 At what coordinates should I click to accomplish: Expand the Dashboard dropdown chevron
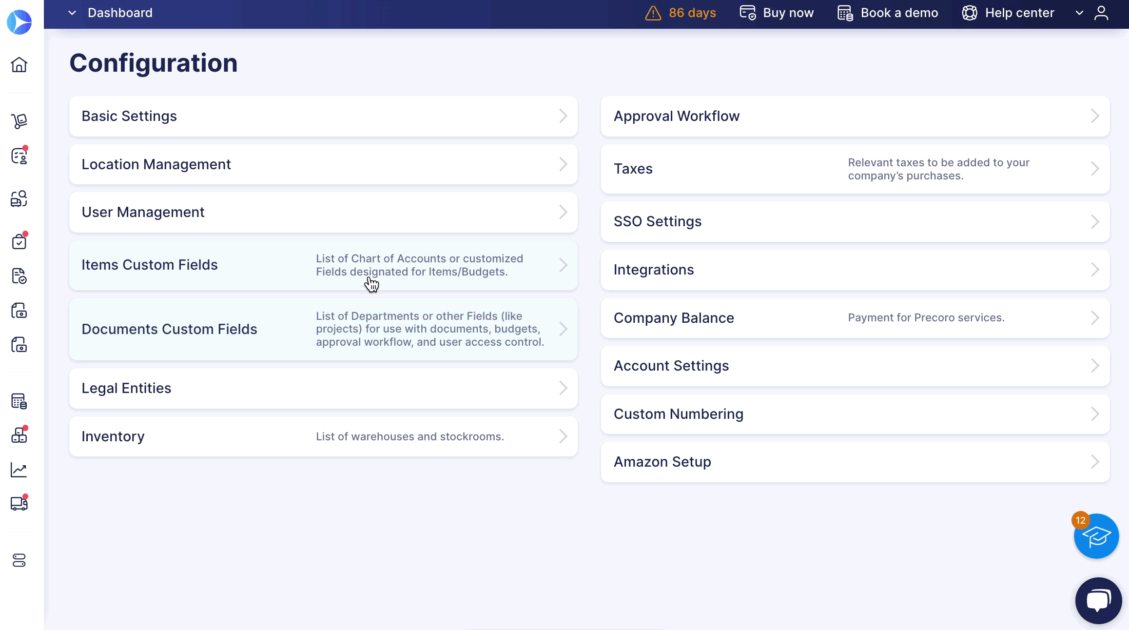tap(72, 13)
